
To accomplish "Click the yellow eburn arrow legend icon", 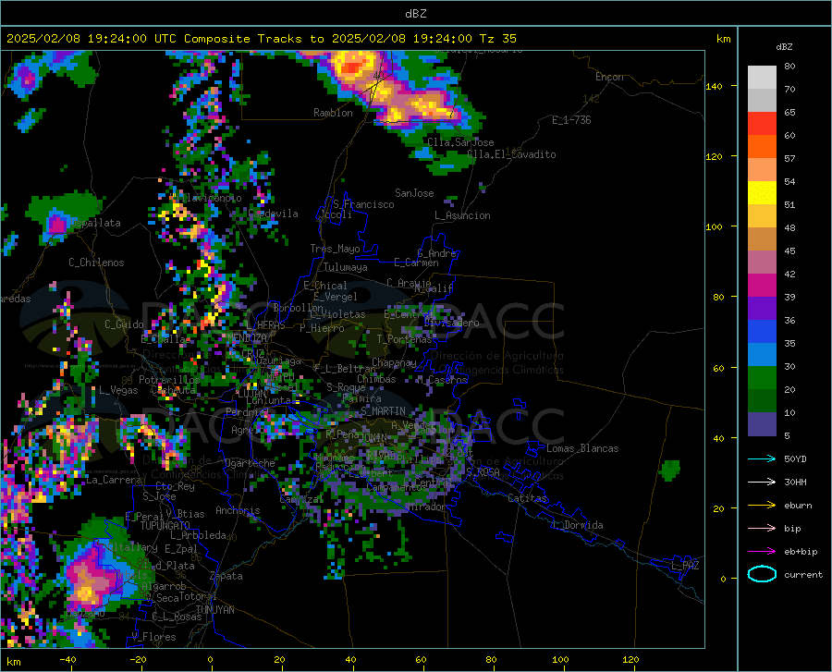I will coord(762,506).
